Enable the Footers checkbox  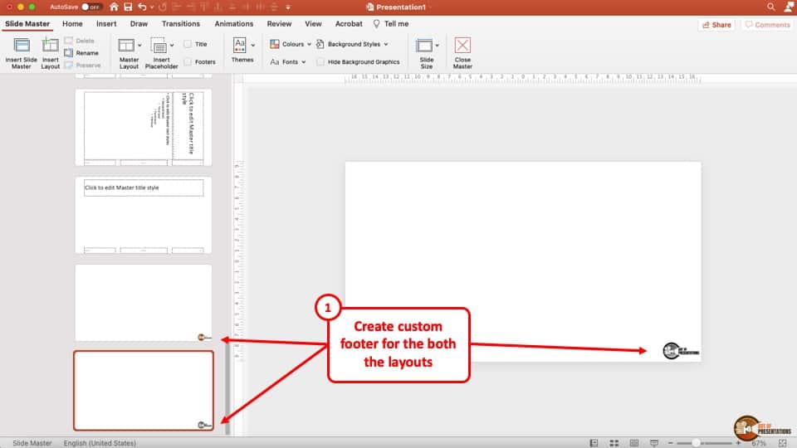[188, 62]
